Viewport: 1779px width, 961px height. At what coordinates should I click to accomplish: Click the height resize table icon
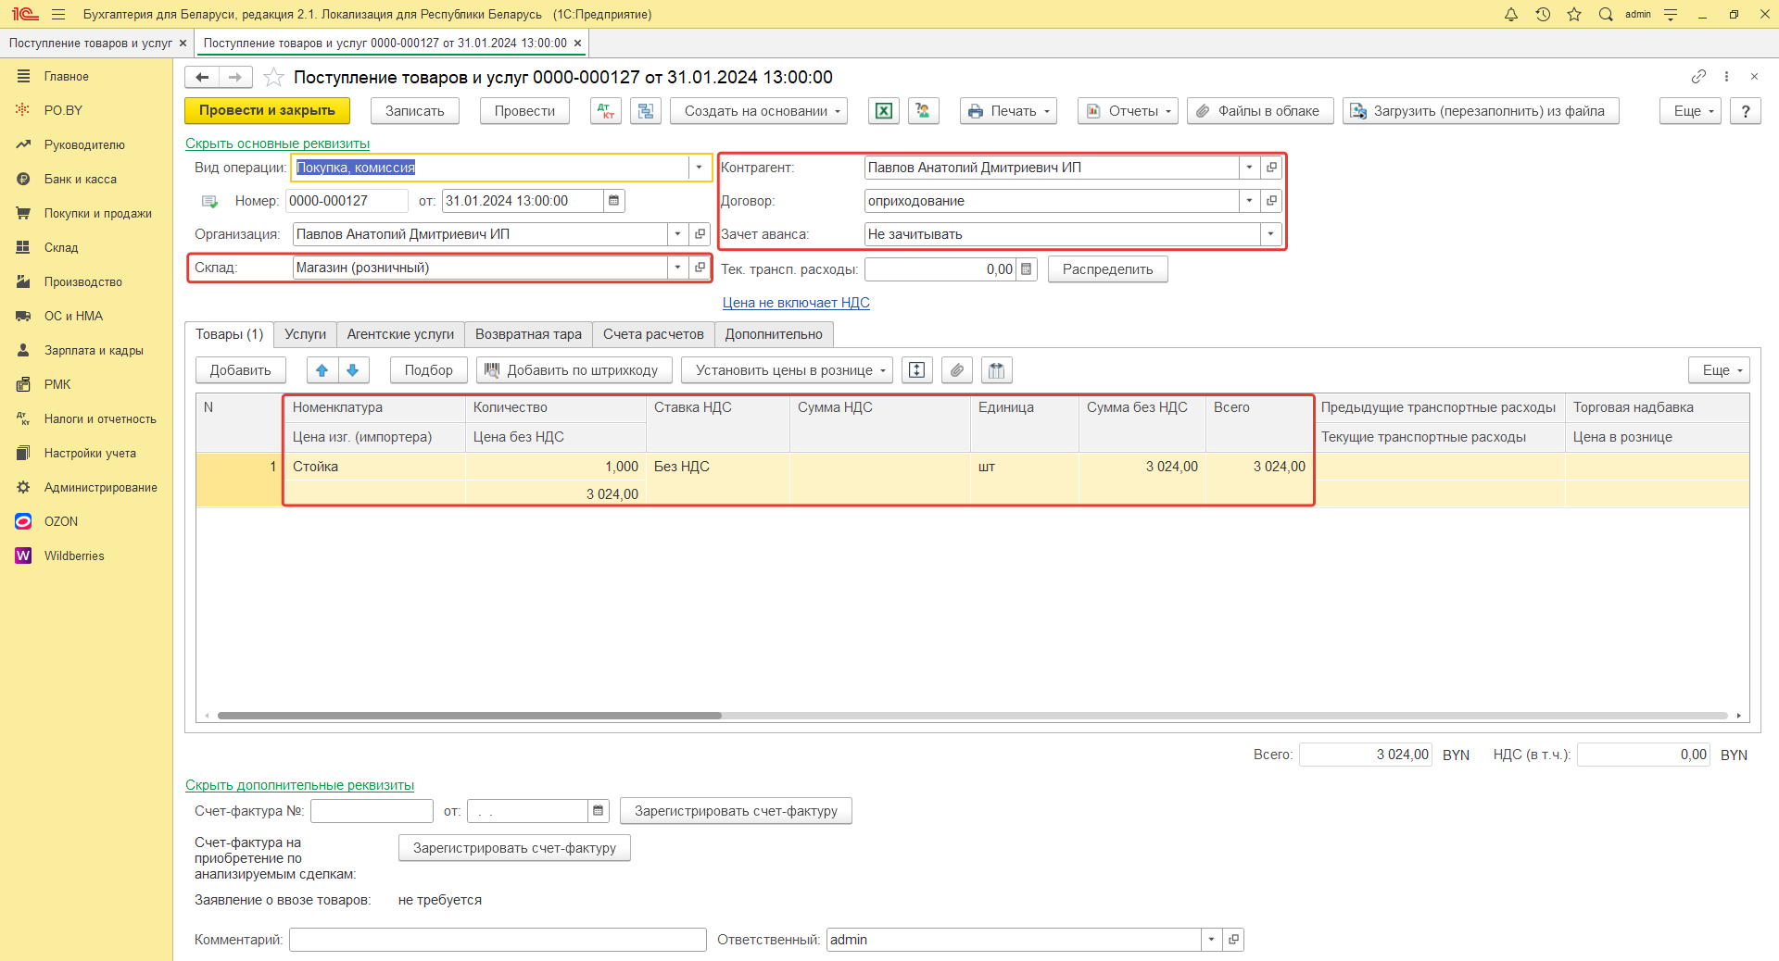(x=916, y=370)
